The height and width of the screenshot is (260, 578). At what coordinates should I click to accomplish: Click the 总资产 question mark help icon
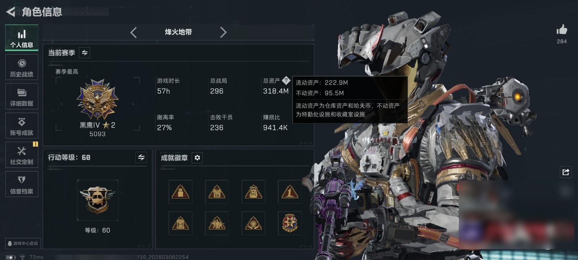pyautogui.click(x=286, y=80)
